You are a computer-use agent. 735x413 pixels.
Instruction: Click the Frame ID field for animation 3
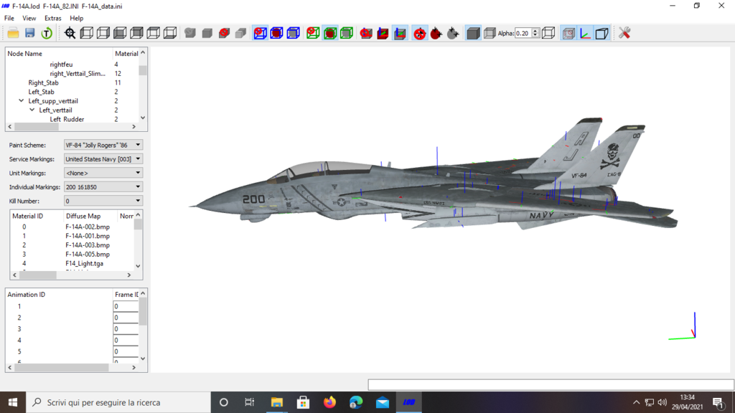point(126,328)
